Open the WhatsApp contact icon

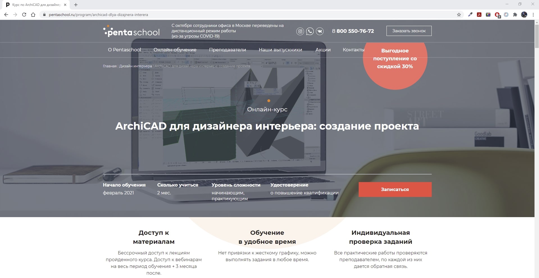tap(310, 31)
